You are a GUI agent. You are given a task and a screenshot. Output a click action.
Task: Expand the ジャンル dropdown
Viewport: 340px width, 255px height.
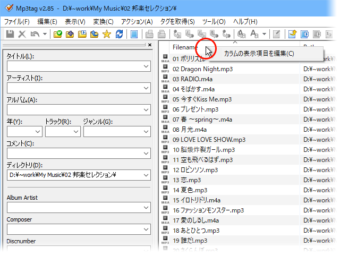(x=147, y=132)
